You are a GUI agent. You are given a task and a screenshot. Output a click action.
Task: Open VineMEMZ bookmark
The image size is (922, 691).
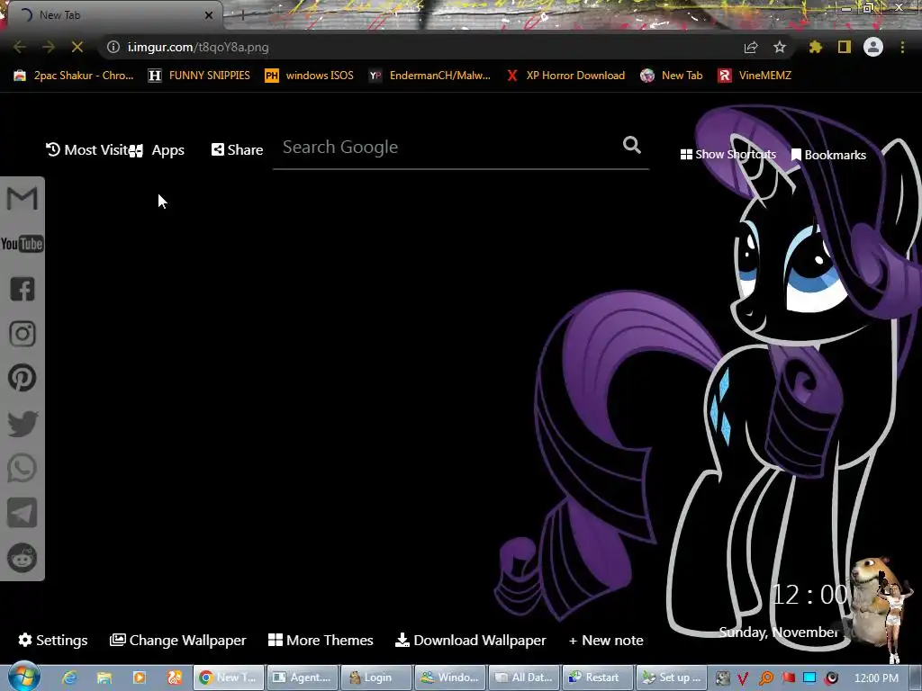[x=755, y=76]
